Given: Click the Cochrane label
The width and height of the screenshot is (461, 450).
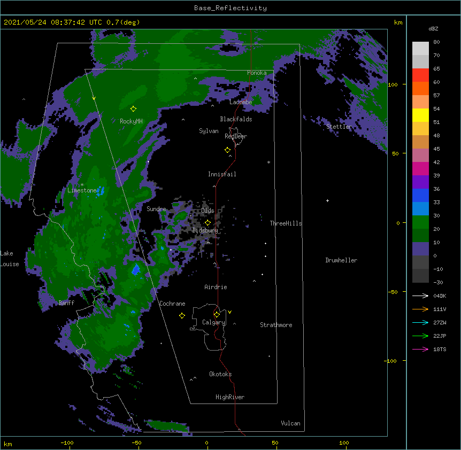Looking at the screenshot, I should (x=172, y=304).
